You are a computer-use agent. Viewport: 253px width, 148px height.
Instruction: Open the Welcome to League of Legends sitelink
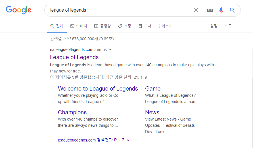98,89
